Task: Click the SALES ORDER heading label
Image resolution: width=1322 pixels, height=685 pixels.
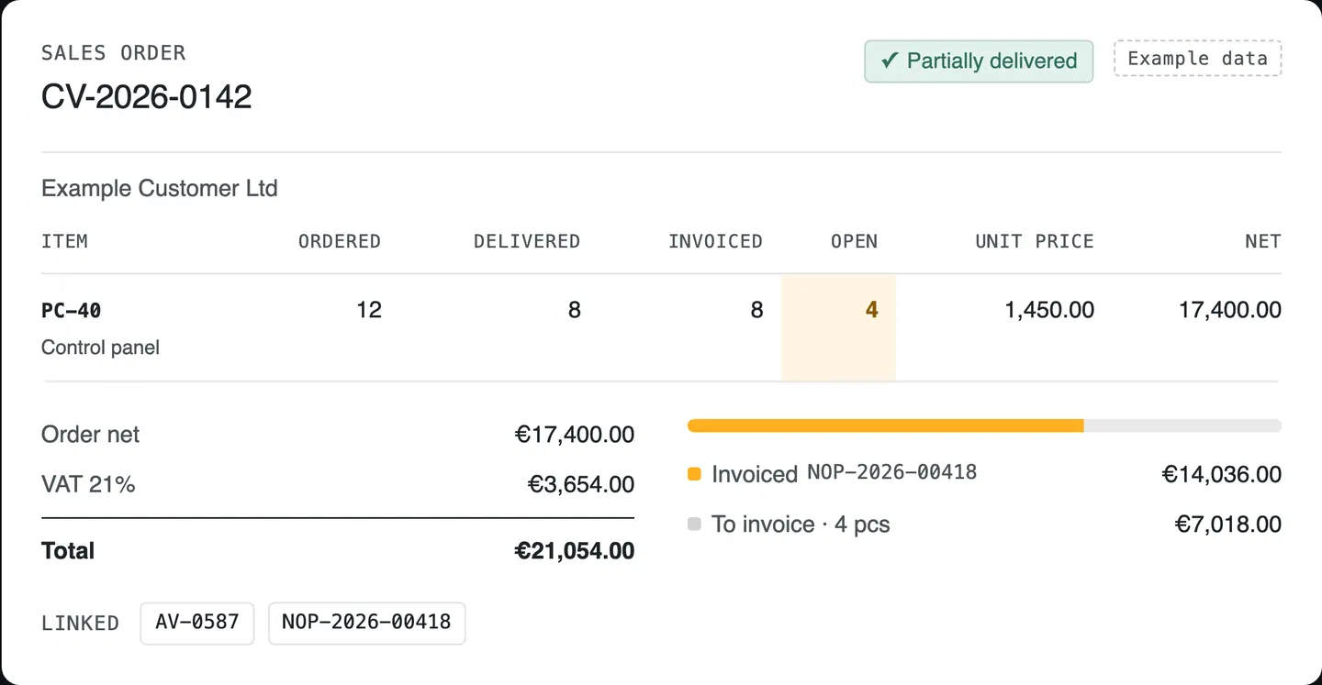Action: coord(114,53)
